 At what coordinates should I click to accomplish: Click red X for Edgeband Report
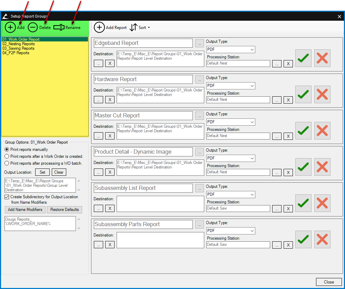click(x=322, y=58)
